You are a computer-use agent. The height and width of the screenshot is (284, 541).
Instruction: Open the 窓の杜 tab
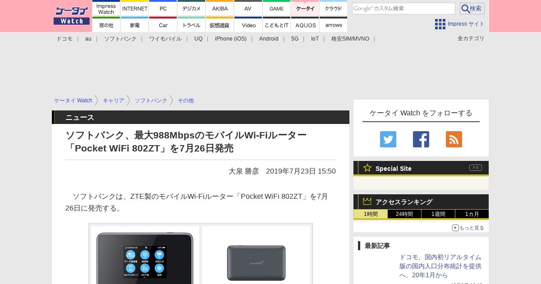tap(106, 25)
